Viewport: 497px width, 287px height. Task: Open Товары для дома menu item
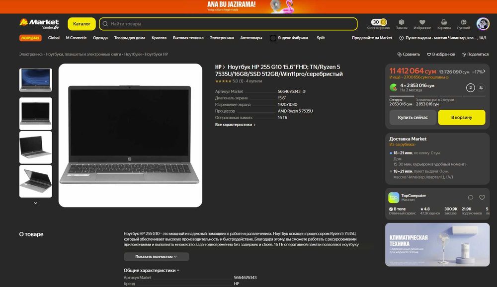[130, 38]
